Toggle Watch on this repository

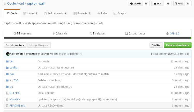[x=136, y=4]
